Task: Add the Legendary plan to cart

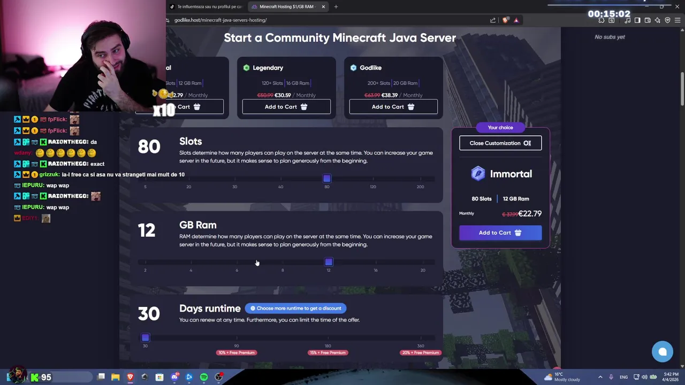Action: point(286,107)
